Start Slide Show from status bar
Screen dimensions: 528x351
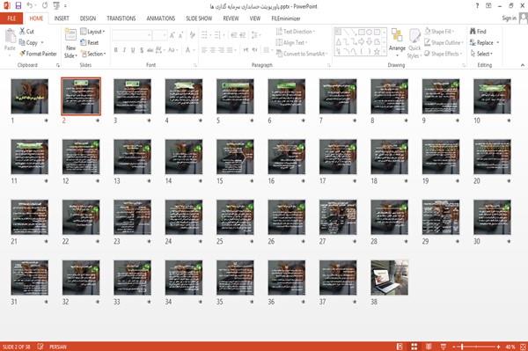pos(444,347)
